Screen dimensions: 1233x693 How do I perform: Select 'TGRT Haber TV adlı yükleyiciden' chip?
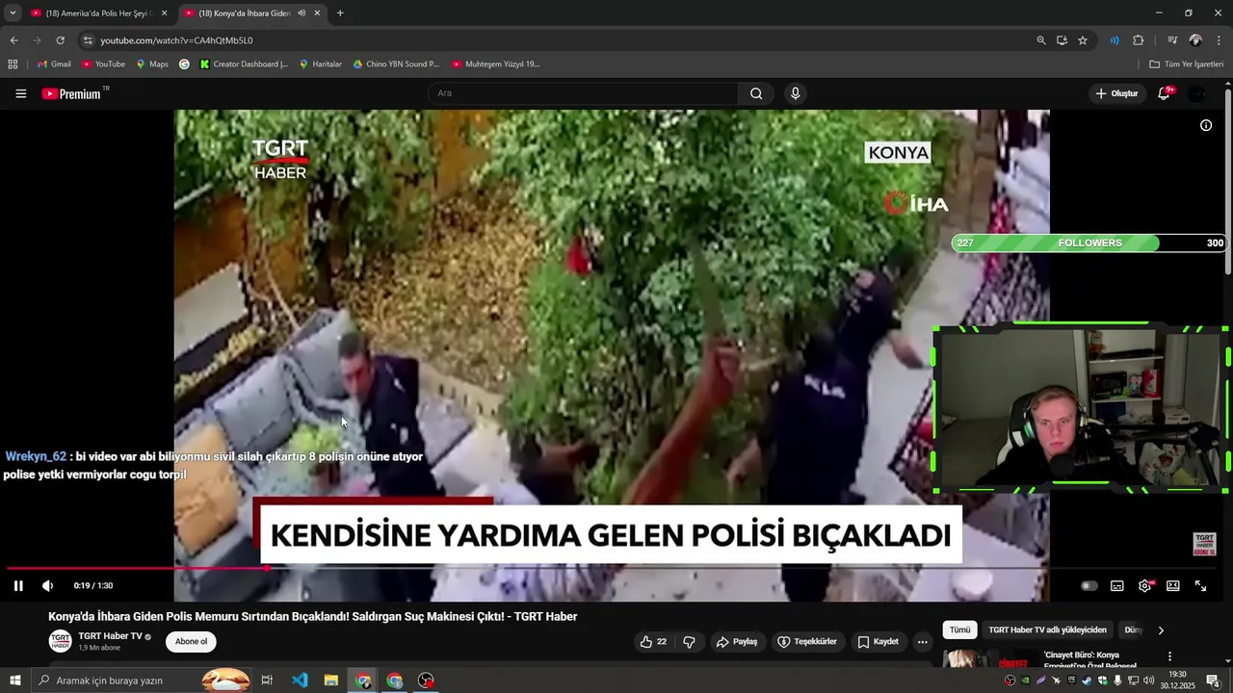pyautogui.click(x=1047, y=630)
